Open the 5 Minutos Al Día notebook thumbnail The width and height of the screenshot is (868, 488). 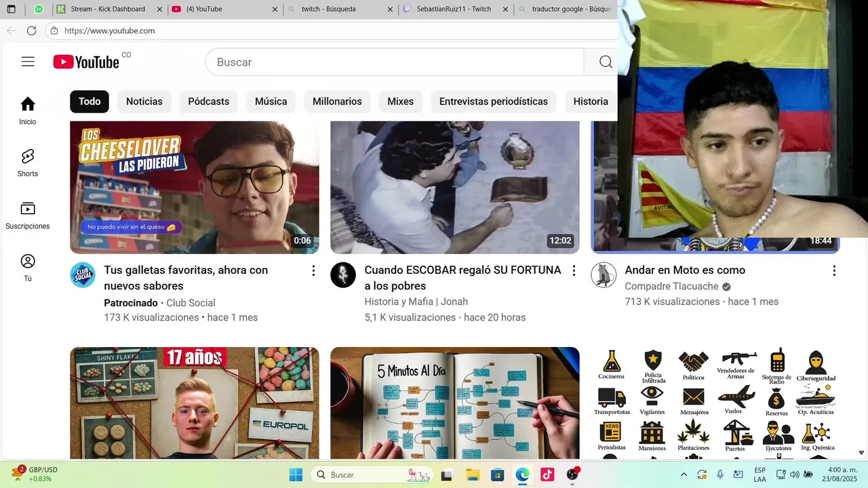pos(455,403)
